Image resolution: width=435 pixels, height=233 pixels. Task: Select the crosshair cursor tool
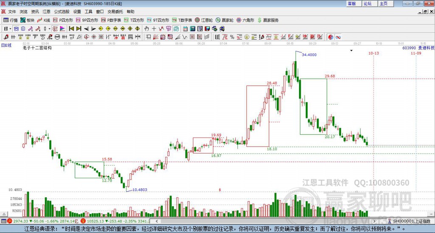pos(154,28)
